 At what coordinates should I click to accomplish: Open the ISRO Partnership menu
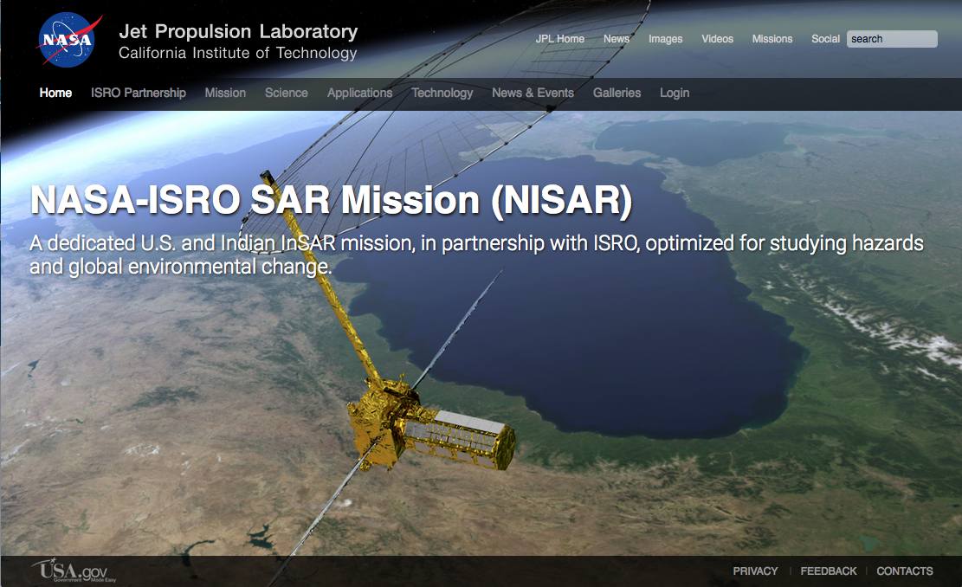point(139,93)
